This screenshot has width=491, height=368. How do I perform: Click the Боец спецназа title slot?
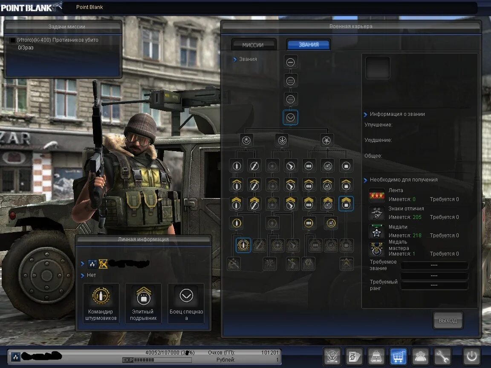click(x=186, y=303)
